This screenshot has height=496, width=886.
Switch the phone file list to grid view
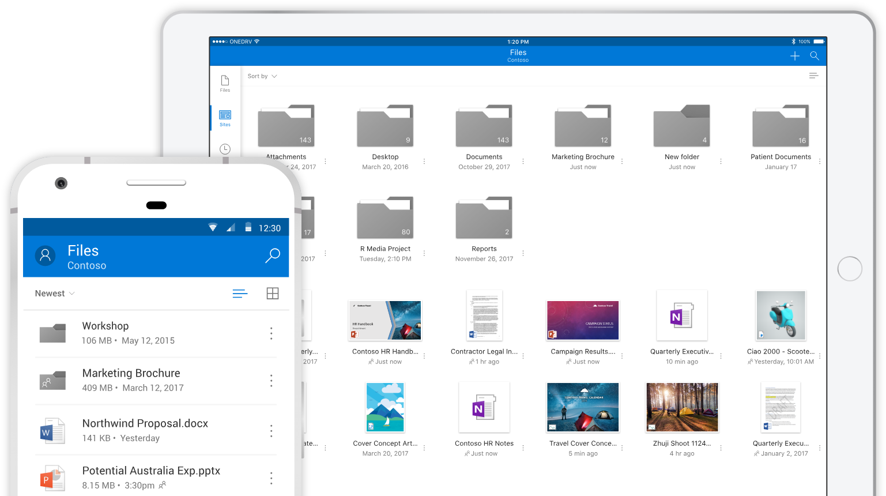point(272,294)
